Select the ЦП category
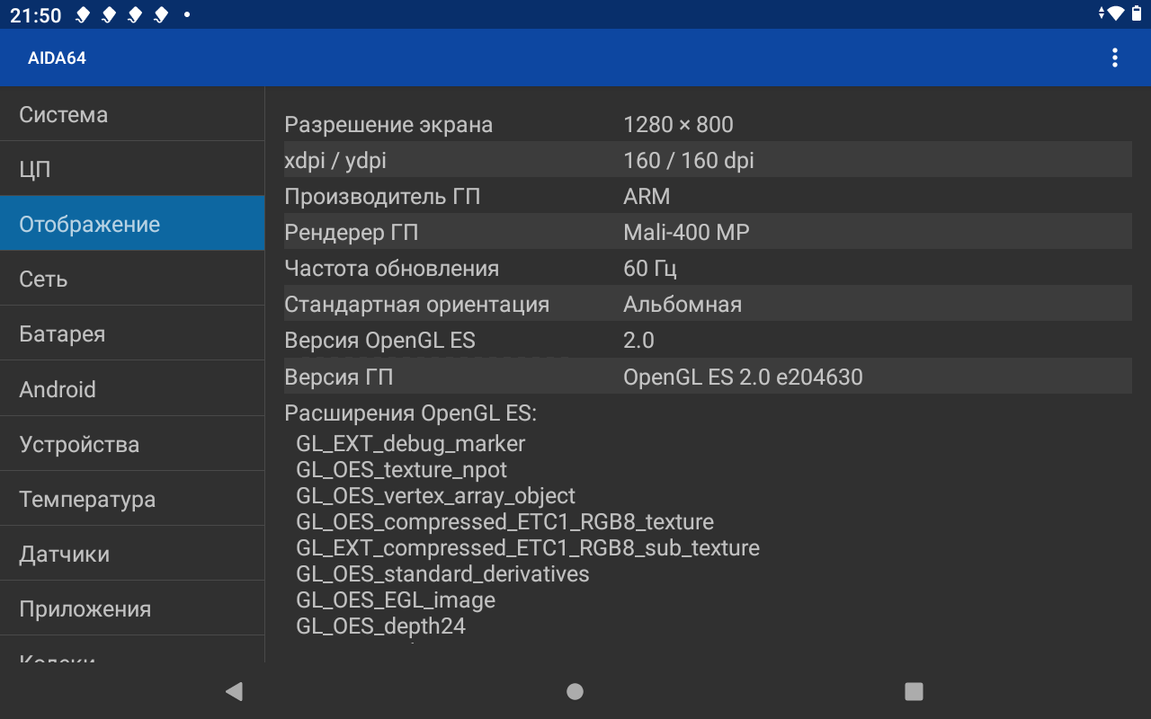This screenshot has width=1151, height=719. [132, 170]
